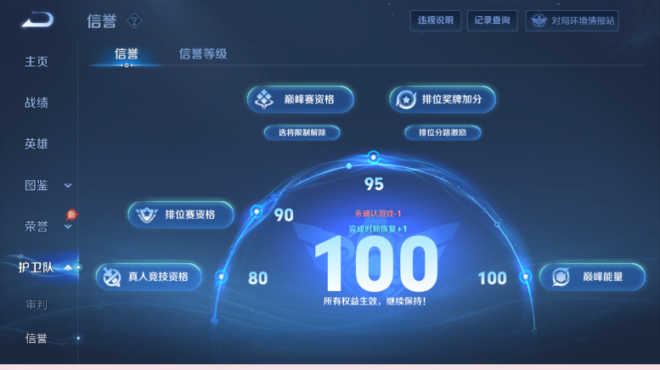Click the arc node at score 90
Image resolution: width=660 pixels, height=370 pixels.
point(257,211)
